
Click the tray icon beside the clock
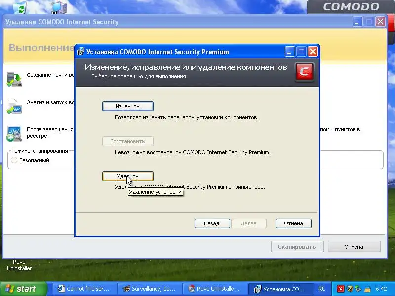click(367, 289)
